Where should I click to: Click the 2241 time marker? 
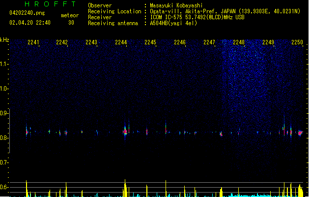[33, 42]
